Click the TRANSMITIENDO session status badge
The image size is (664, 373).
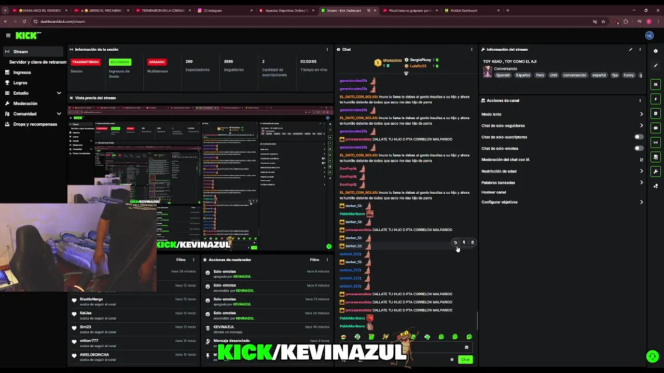(86, 62)
